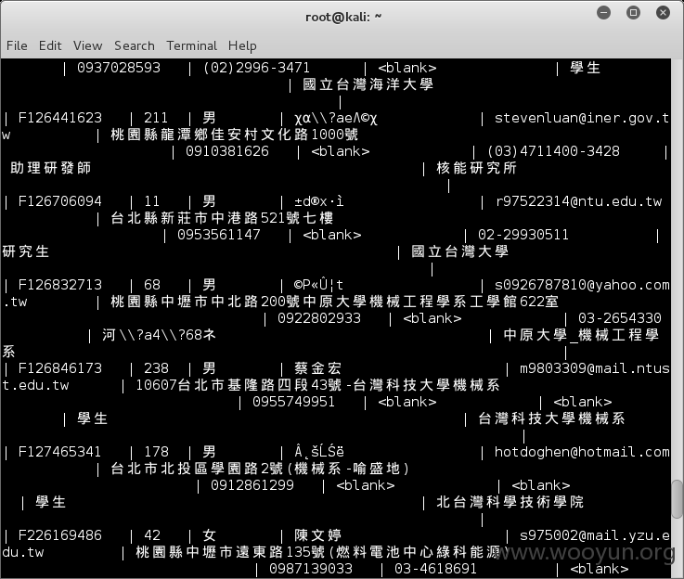684x579 pixels.
Task: Click the phone number 0912861299
Action: 252,485
